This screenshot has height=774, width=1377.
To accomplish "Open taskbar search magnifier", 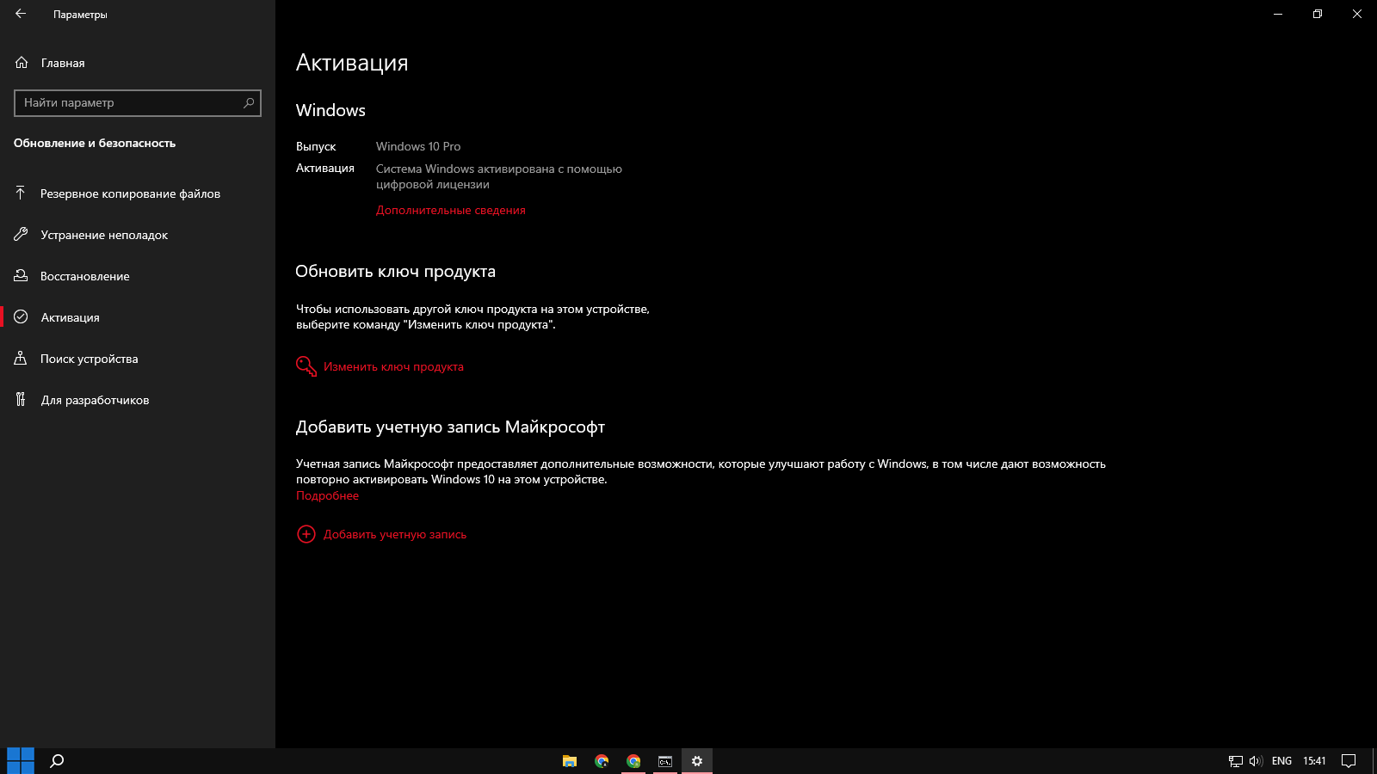I will [x=57, y=761].
